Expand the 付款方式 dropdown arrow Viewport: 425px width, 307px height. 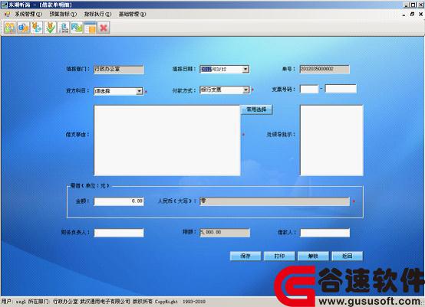(245, 90)
